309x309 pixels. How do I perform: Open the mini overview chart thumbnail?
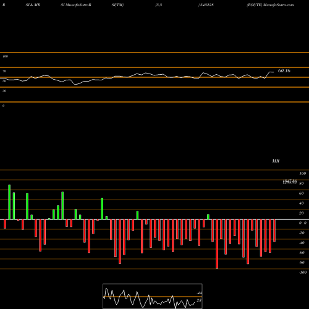click(x=153, y=296)
